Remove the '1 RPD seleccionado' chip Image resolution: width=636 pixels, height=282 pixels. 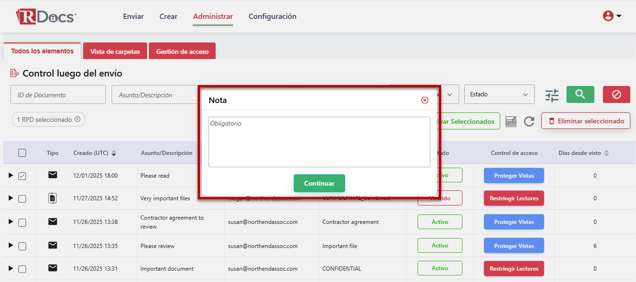pos(78,120)
